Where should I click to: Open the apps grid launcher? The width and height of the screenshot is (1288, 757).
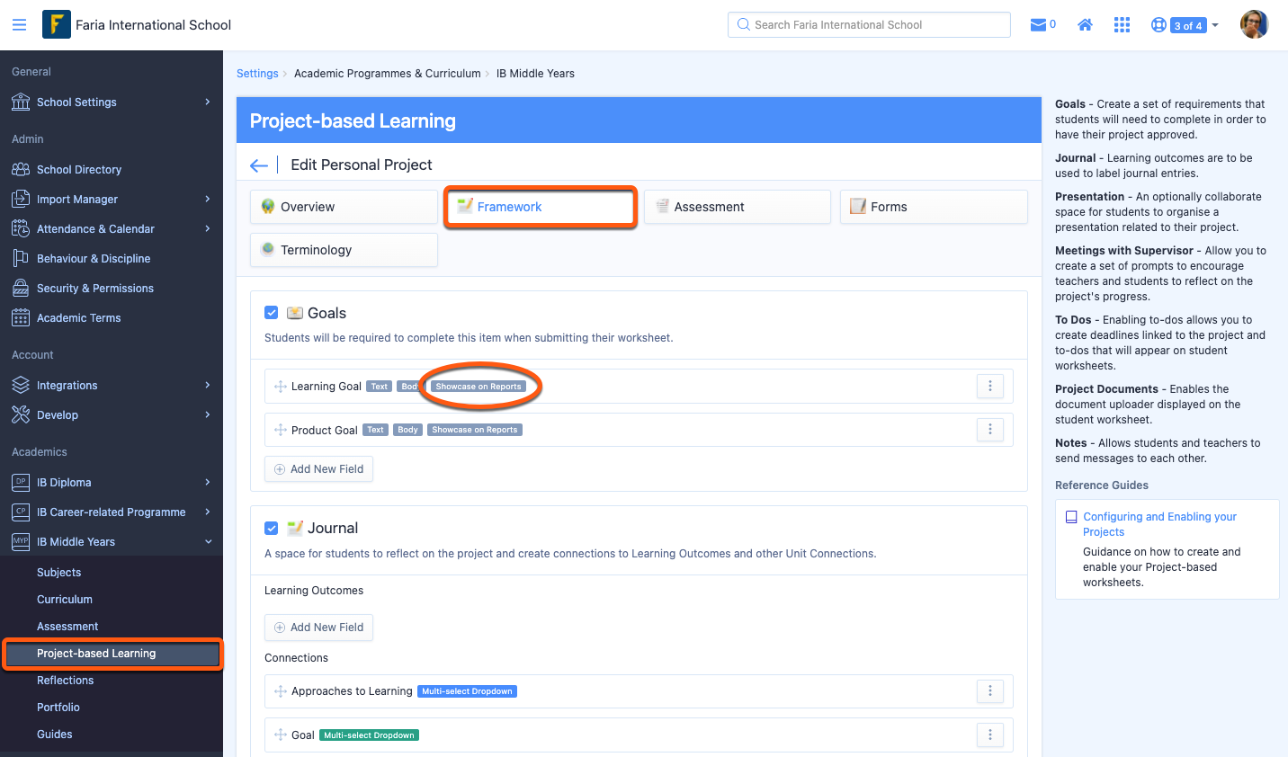tap(1122, 25)
